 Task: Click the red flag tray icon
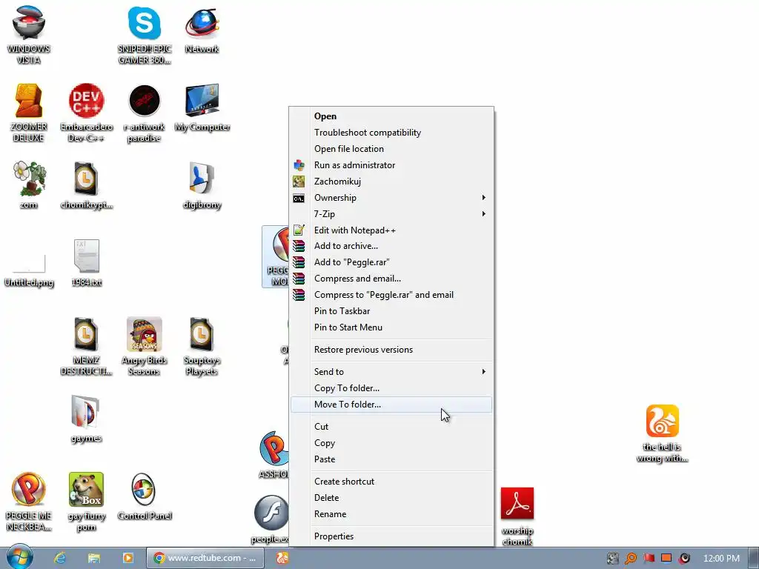click(x=649, y=559)
